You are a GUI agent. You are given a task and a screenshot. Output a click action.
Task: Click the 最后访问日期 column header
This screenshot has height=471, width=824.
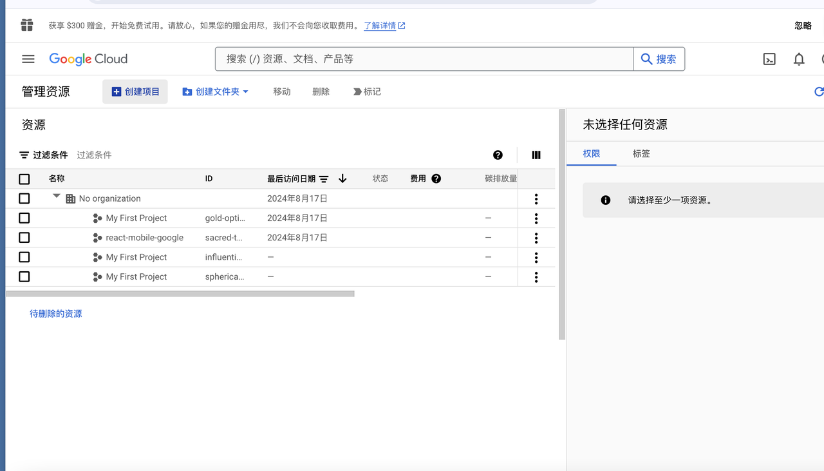292,178
